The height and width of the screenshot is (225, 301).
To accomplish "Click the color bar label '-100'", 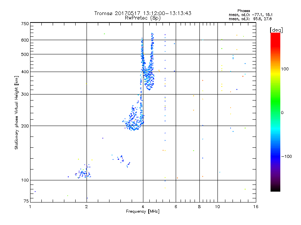I will (x=286, y=156).
